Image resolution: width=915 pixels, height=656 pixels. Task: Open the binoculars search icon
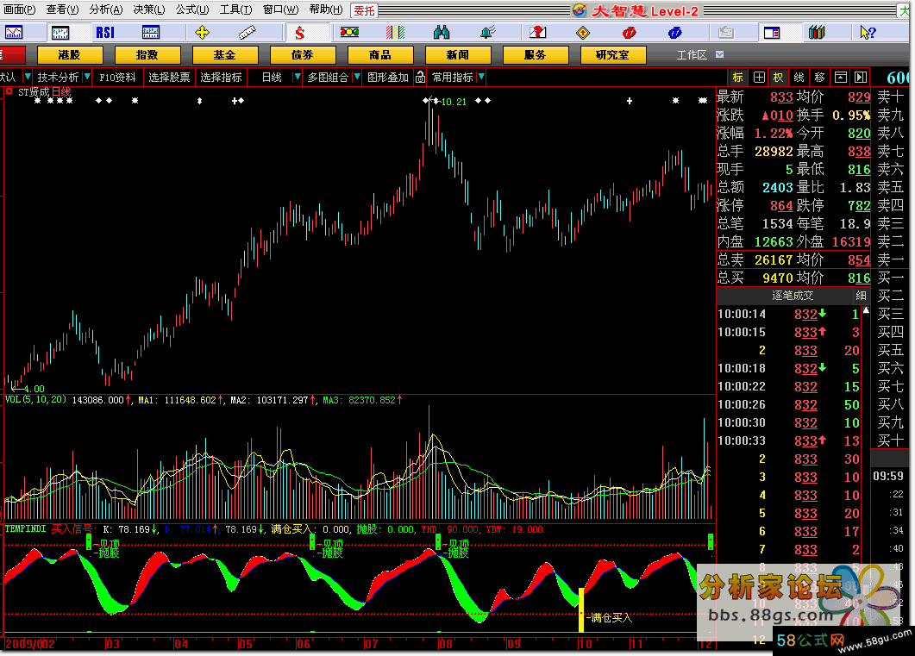pyautogui.click(x=442, y=33)
